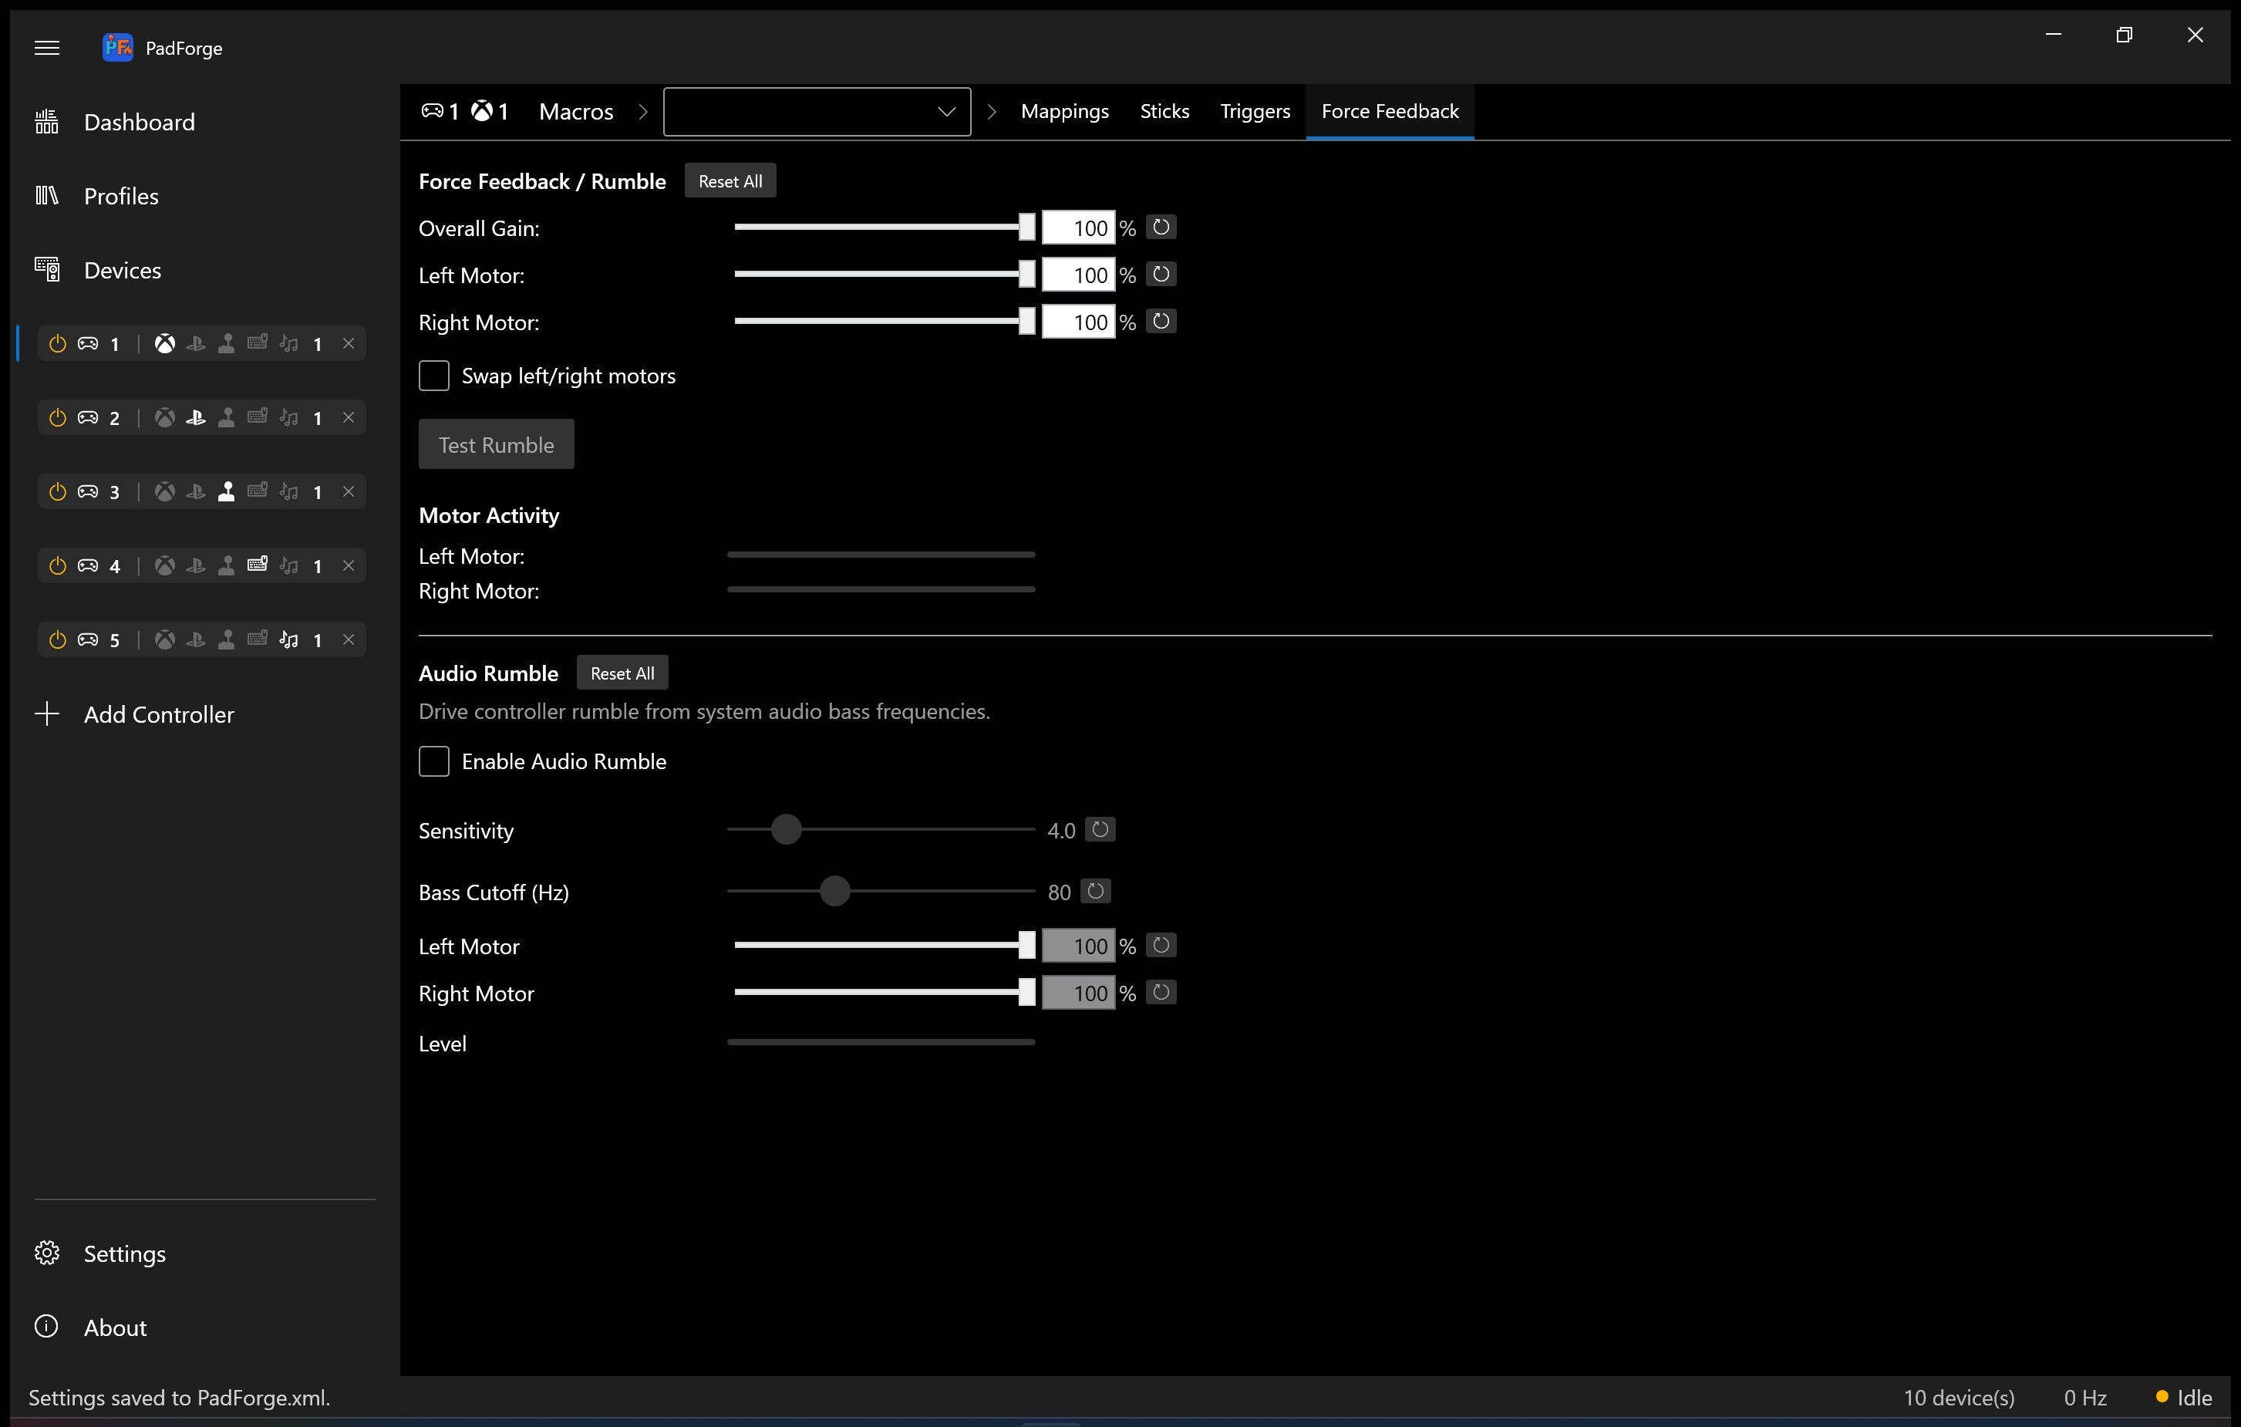Remove controller slot 2 with its X button

(x=348, y=418)
